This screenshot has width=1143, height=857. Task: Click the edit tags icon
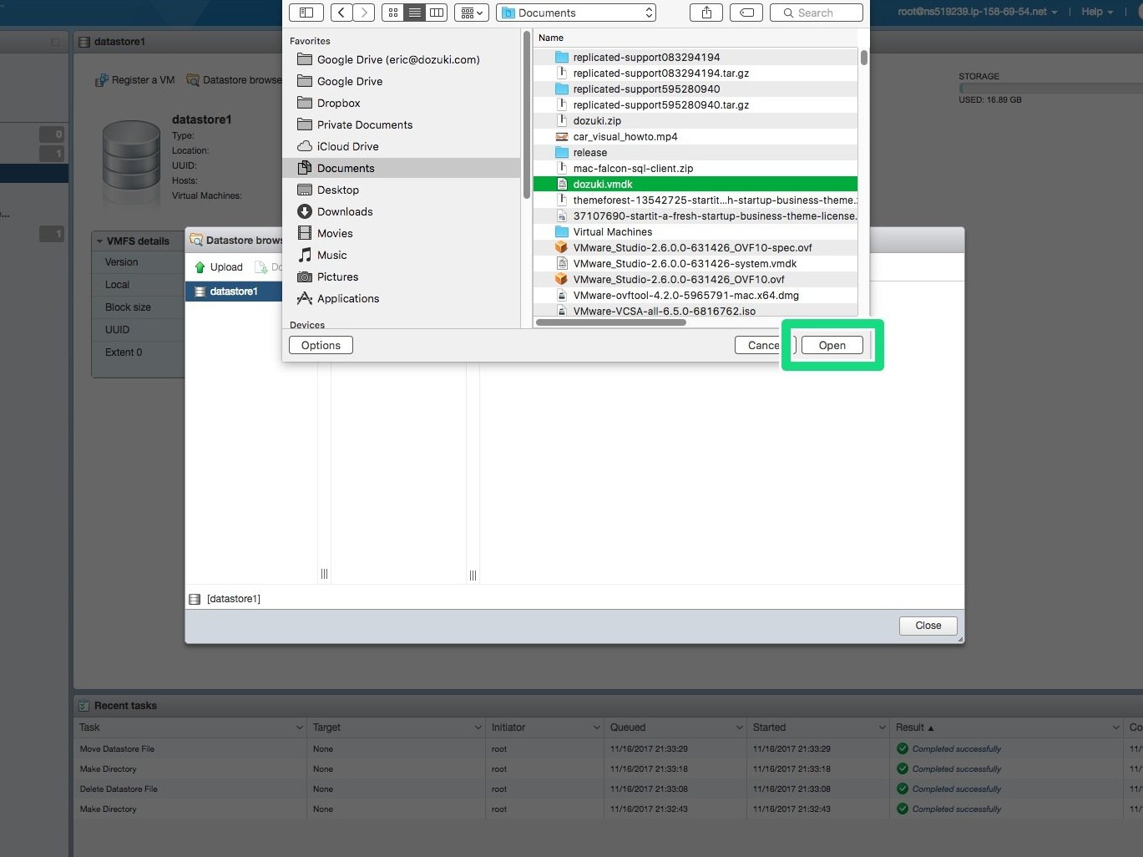[746, 13]
